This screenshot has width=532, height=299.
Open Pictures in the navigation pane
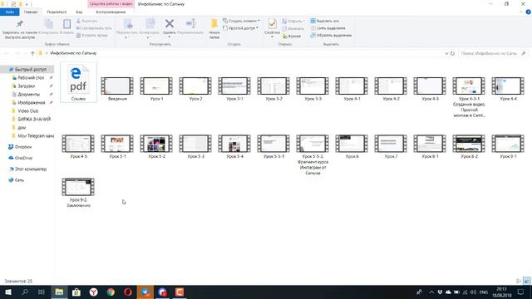(32, 103)
